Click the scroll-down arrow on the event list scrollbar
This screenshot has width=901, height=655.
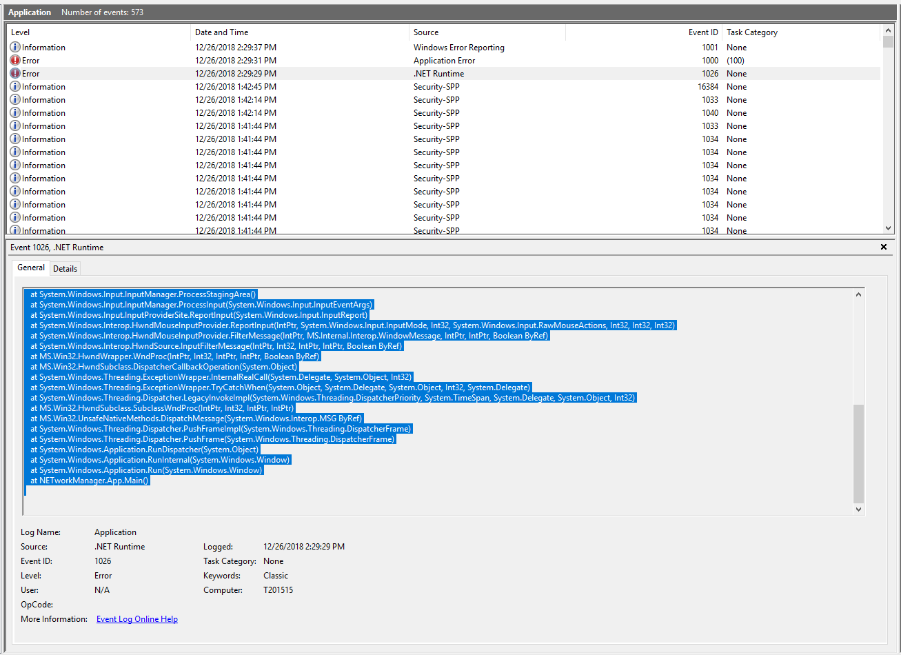[x=889, y=230]
